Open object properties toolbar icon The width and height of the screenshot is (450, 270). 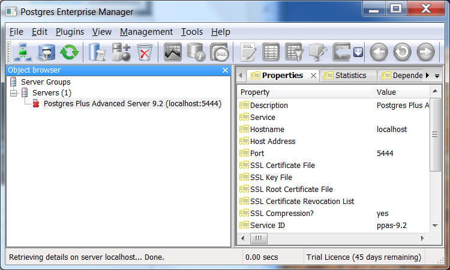click(97, 52)
